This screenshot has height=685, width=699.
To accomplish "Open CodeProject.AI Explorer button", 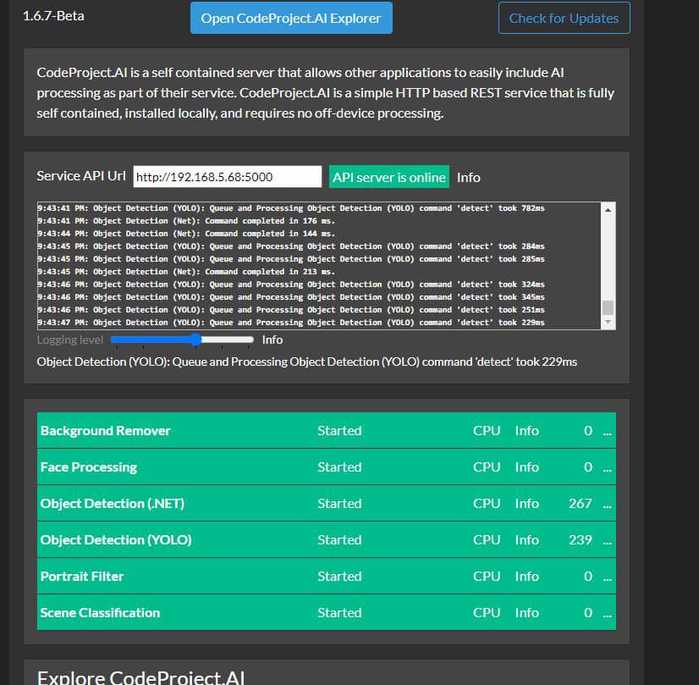I will click(x=291, y=18).
